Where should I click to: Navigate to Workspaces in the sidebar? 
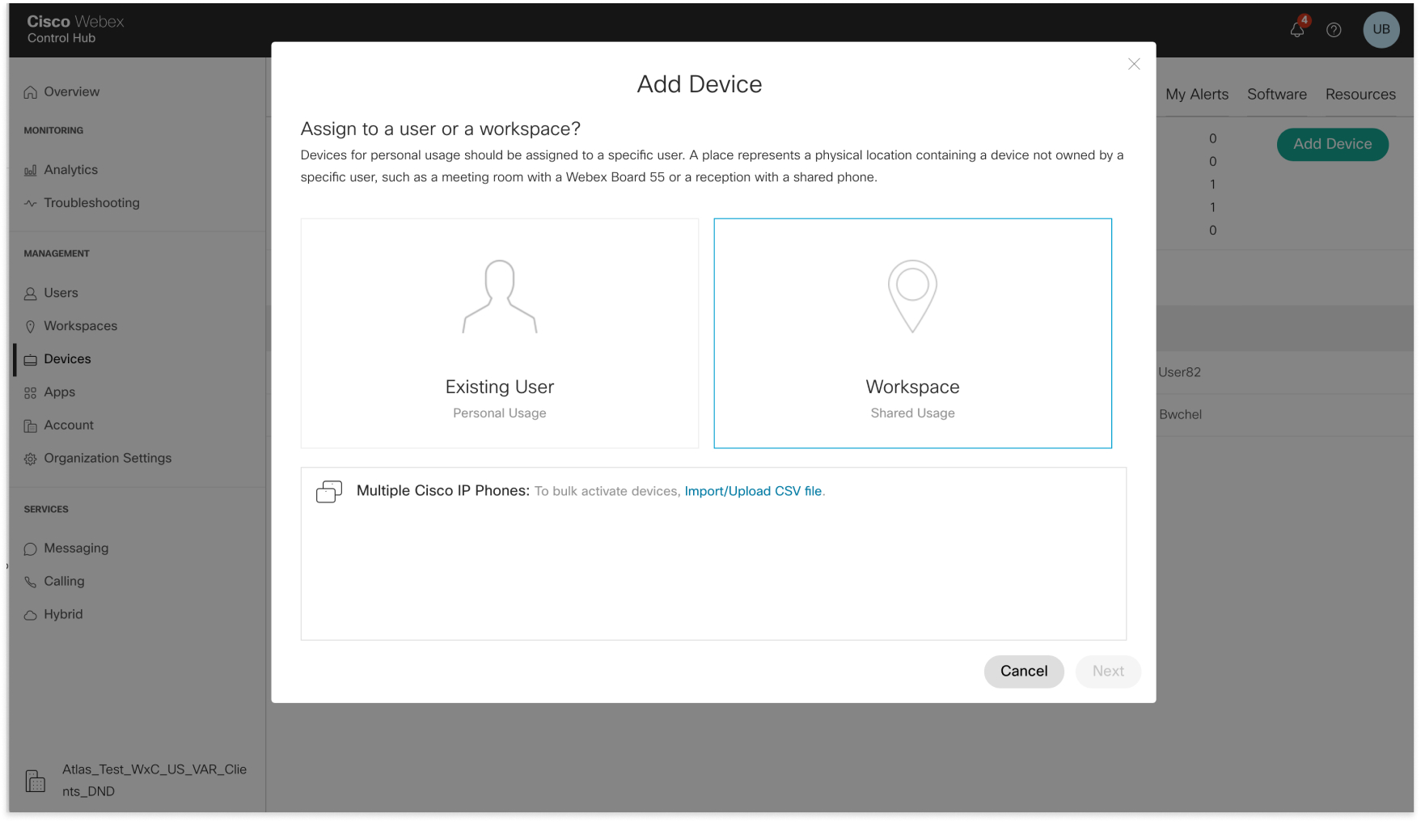pyautogui.click(x=80, y=326)
